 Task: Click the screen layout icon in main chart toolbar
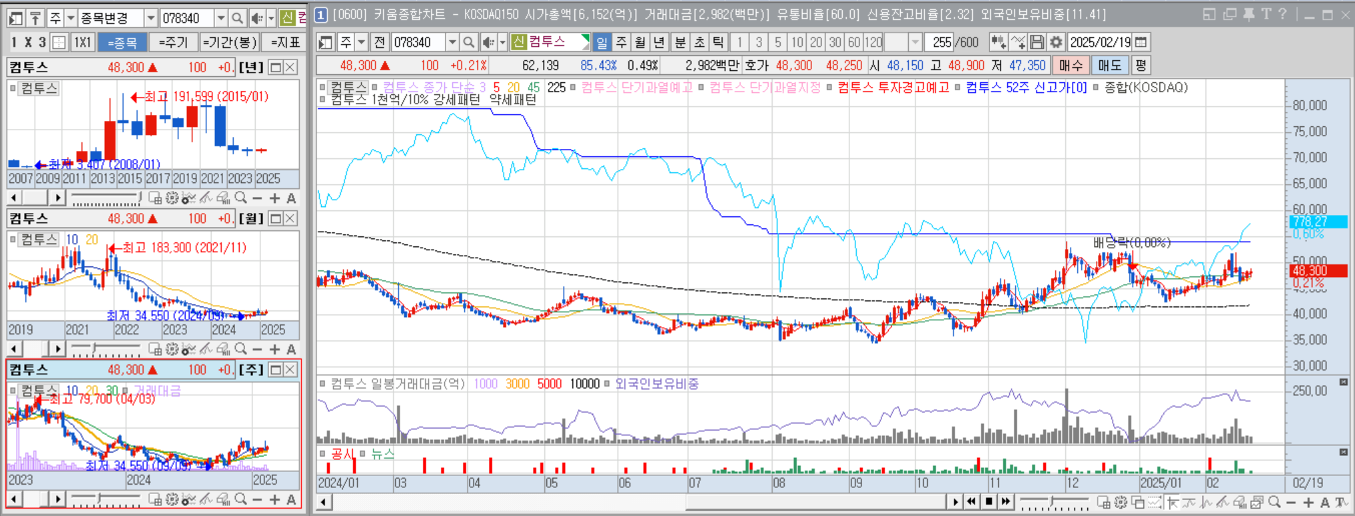pyautogui.click(x=325, y=42)
